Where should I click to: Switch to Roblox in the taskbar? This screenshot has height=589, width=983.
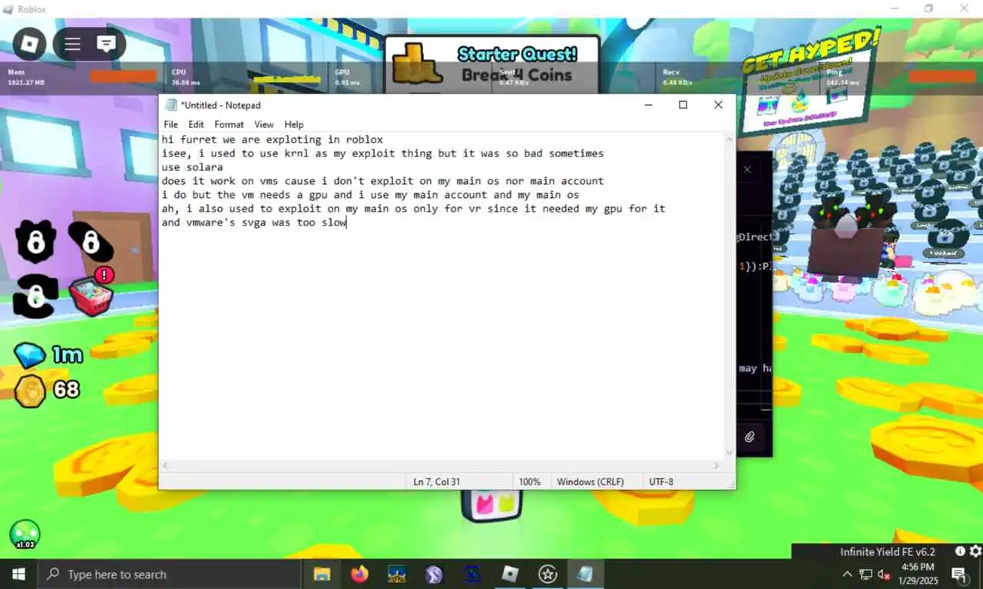coord(510,574)
